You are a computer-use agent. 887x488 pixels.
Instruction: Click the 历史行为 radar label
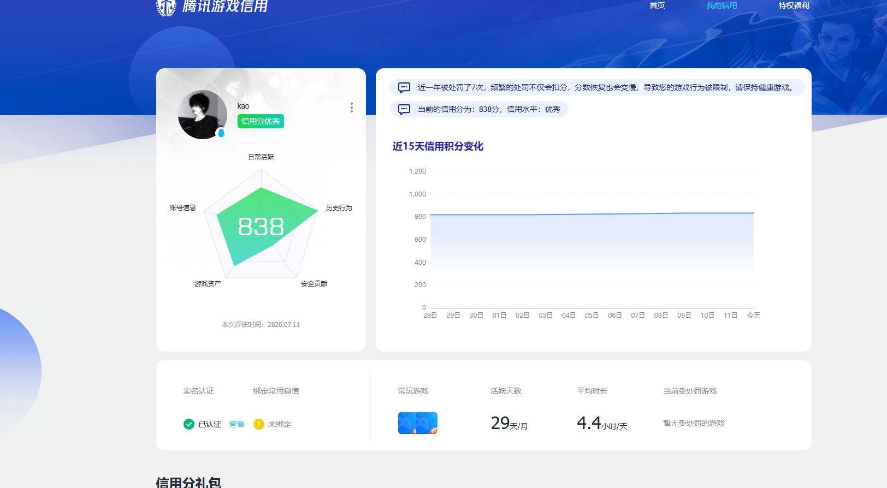click(339, 208)
